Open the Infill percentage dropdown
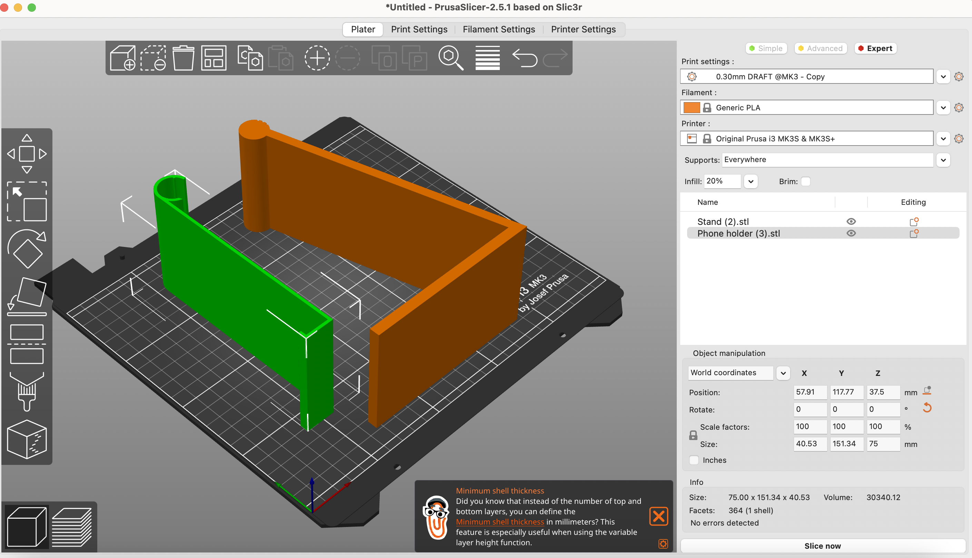Screen dimensions: 972x558 pos(751,181)
